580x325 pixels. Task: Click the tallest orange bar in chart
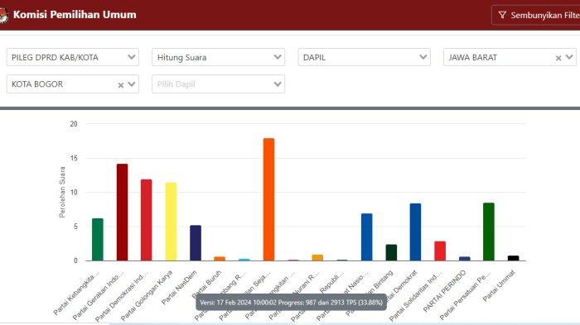point(269,199)
